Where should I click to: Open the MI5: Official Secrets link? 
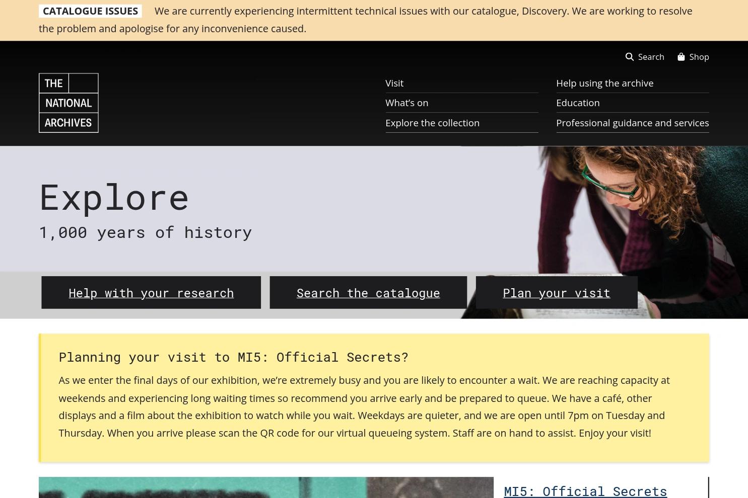tap(585, 491)
